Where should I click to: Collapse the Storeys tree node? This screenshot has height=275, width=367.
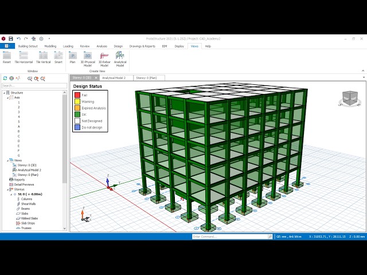[x=7, y=190]
